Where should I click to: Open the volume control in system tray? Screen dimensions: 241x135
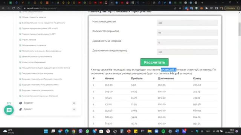[218, 131]
